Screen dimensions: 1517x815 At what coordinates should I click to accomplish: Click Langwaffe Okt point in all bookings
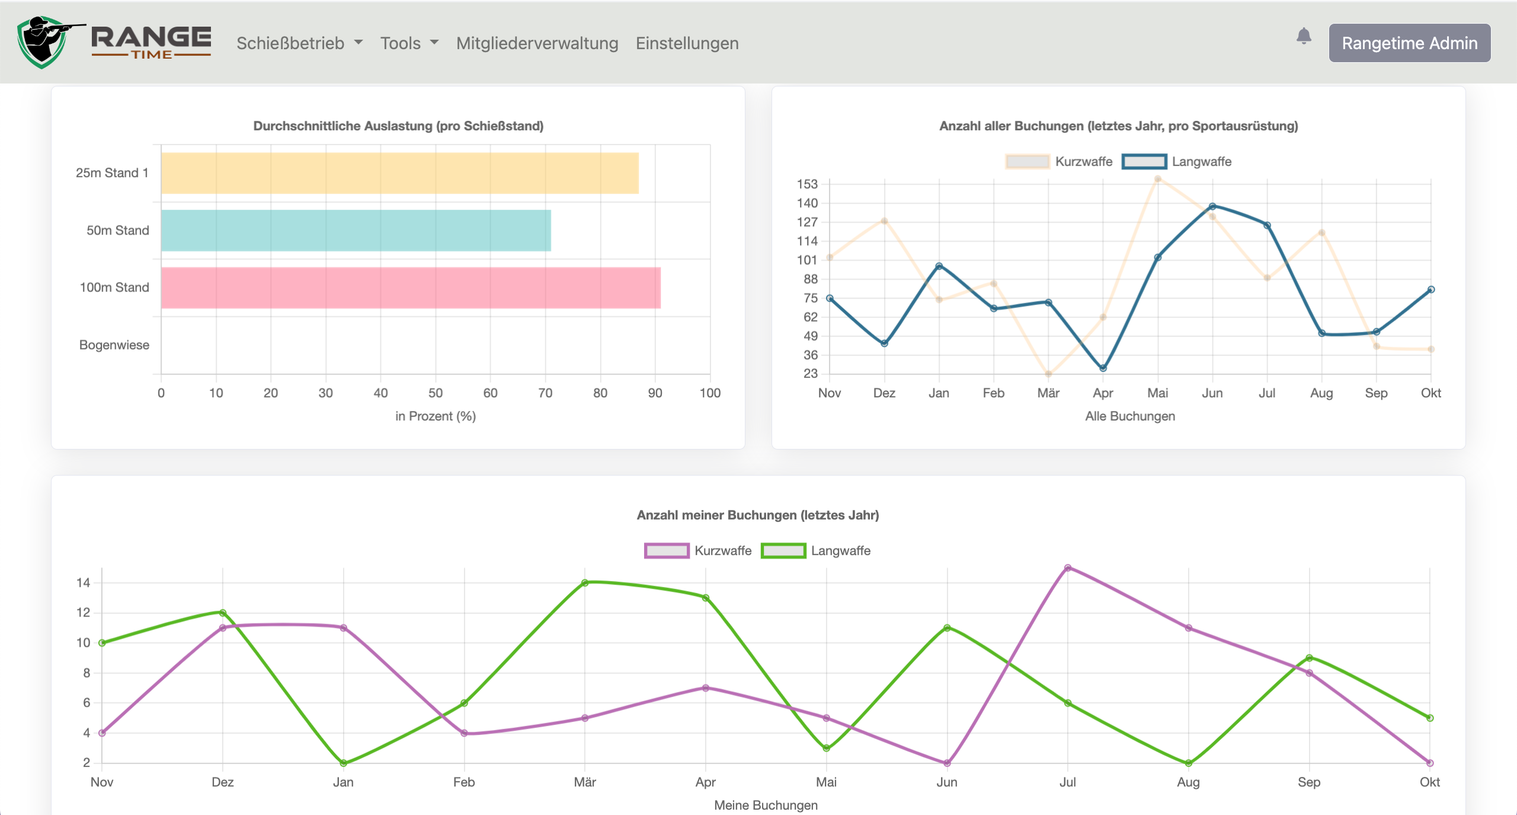pyautogui.click(x=1431, y=290)
